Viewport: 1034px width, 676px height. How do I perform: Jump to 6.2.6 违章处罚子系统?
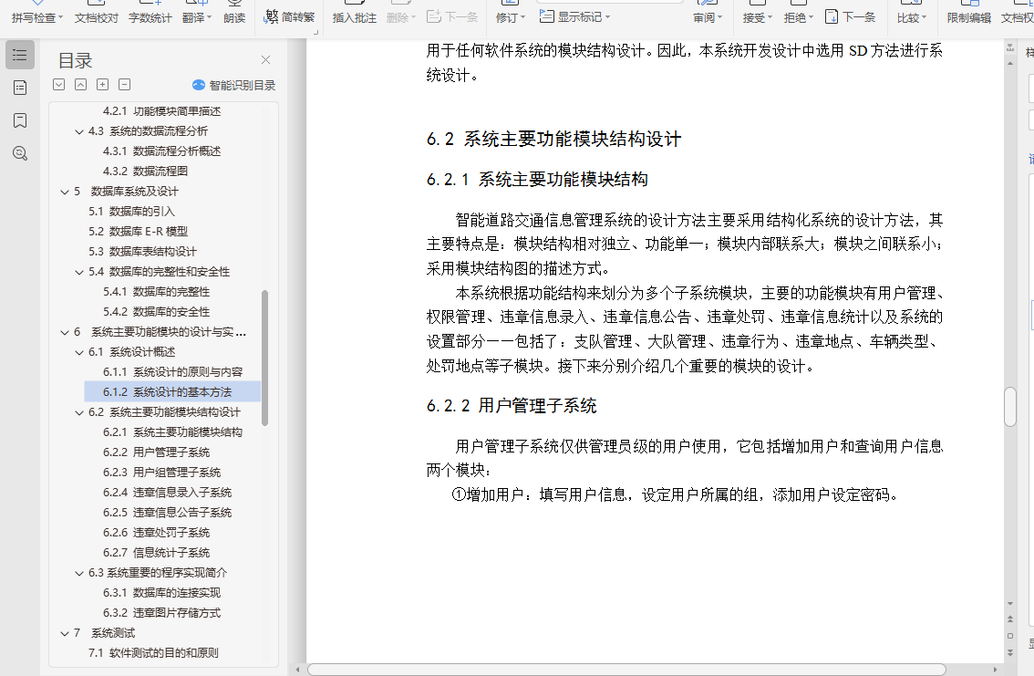(156, 532)
